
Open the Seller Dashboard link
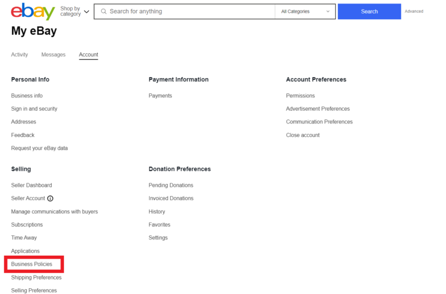click(31, 186)
